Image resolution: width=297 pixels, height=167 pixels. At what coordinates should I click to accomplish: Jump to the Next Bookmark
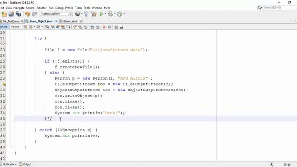click(80, 27)
